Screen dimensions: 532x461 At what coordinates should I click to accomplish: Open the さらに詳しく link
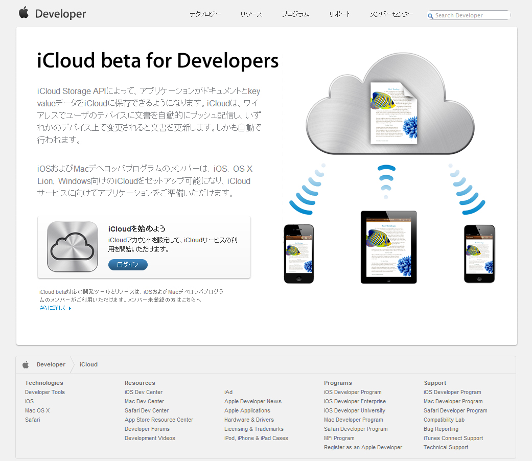point(53,308)
